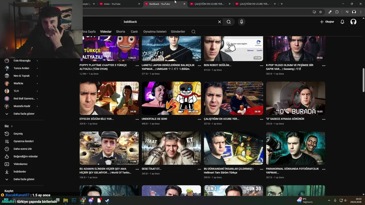
Task: Switch to the Ana Sayfa channel tab
Action: point(89,32)
